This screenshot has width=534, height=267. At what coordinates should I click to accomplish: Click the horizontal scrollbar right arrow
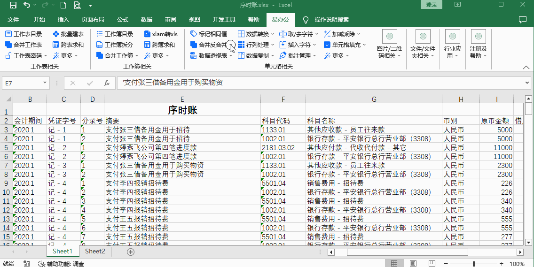520,252
